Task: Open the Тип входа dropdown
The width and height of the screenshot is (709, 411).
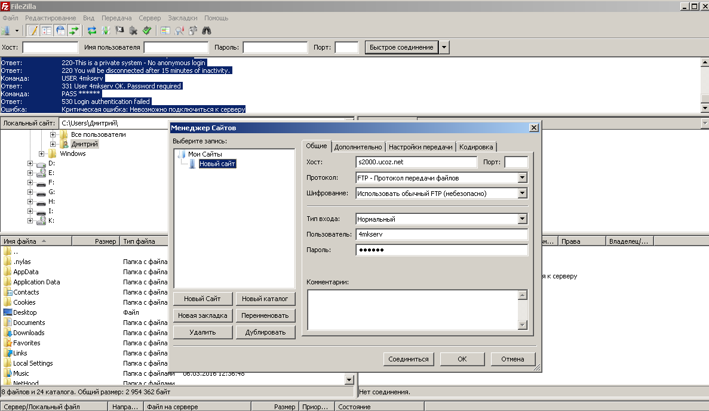Action: [522, 219]
